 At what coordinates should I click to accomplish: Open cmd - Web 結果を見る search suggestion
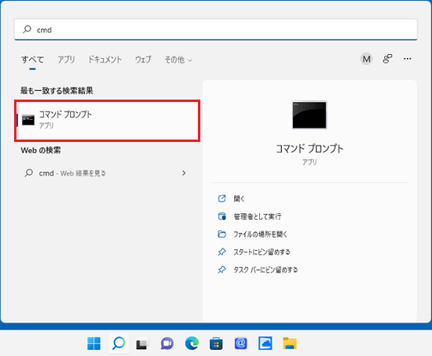106,173
